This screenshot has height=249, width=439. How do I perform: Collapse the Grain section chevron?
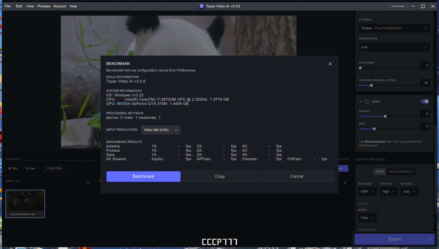(361, 102)
